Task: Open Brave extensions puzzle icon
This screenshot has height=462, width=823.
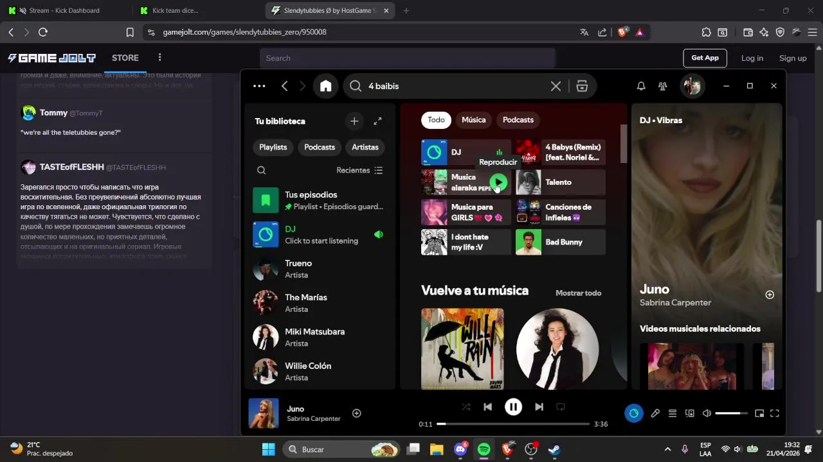Action: click(707, 32)
